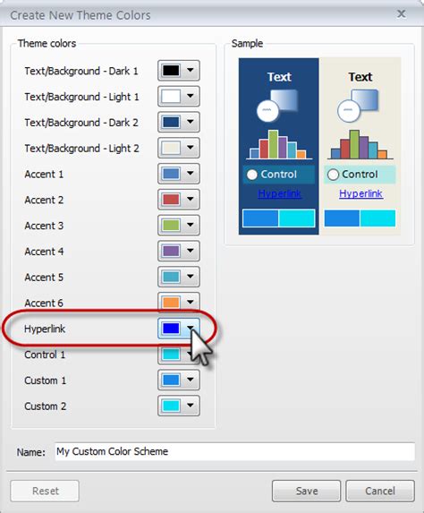Pick the red Accent 2 swatch
Image resolution: width=424 pixels, height=513 pixels.
(171, 199)
